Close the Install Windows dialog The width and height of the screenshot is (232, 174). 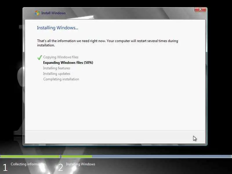[200, 9]
